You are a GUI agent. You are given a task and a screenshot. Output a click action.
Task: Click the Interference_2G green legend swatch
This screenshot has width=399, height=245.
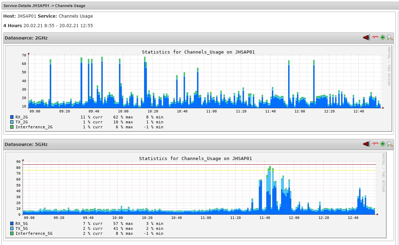tap(12, 127)
